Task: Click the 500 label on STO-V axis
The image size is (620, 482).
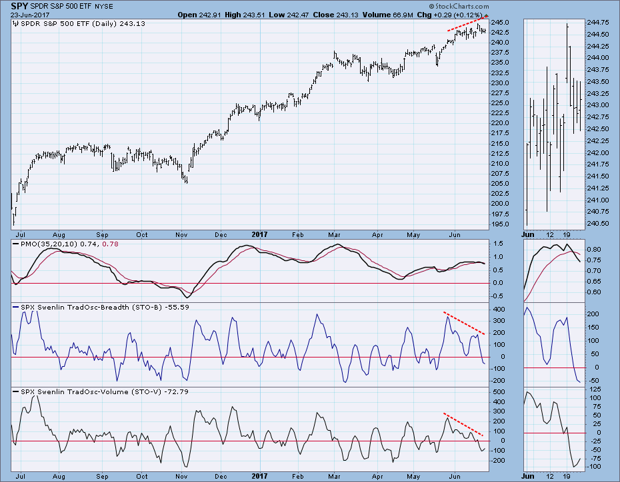Action: (x=499, y=392)
